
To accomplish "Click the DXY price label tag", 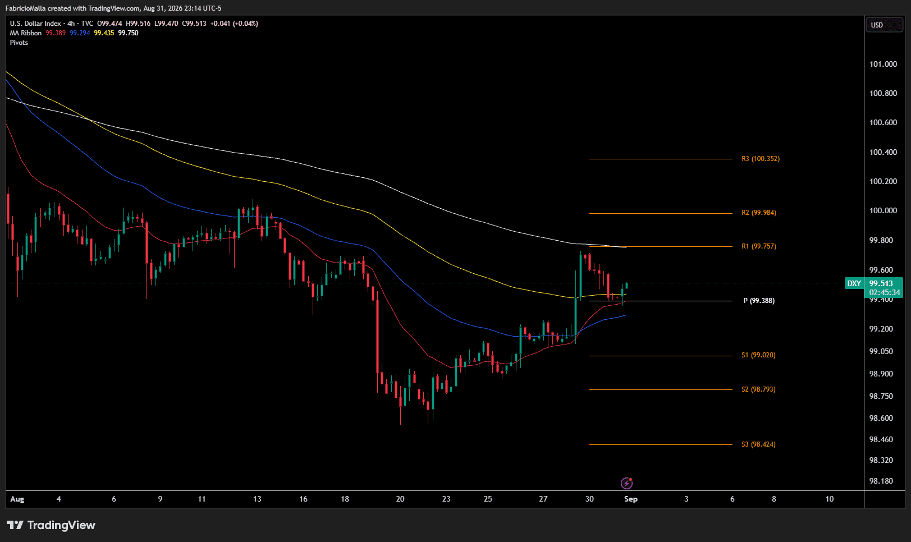I will (854, 283).
